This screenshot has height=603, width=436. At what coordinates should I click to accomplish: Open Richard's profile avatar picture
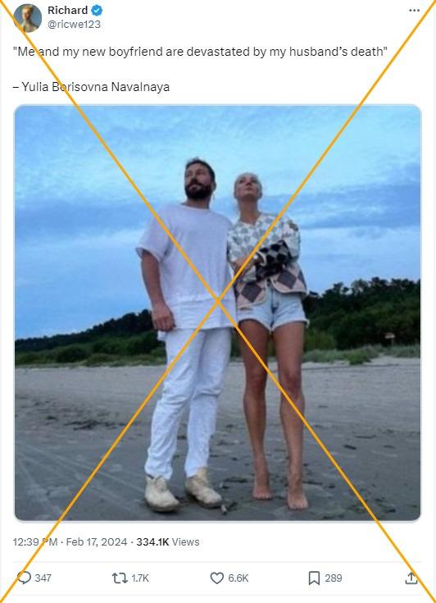pyautogui.click(x=28, y=18)
